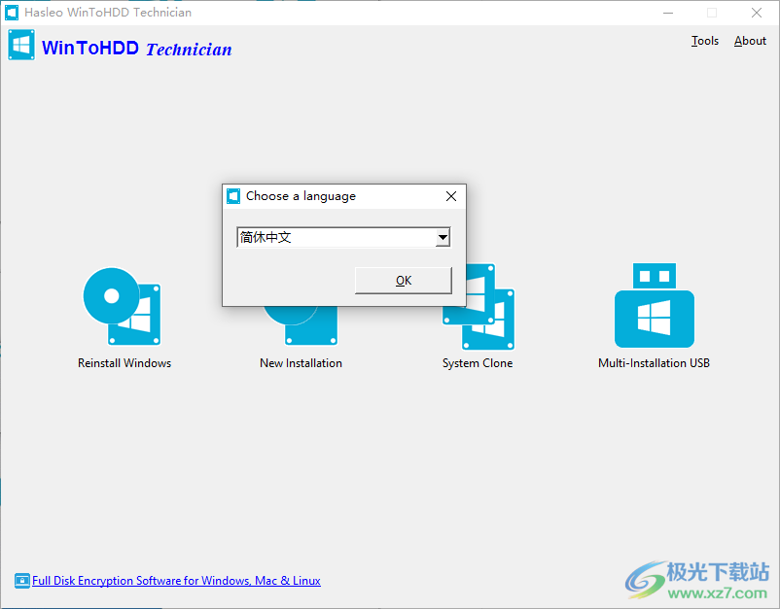Viewport: 780px width, 609px height.
Task: Close the Choose a language dialog
Action: tap(451, 196)
